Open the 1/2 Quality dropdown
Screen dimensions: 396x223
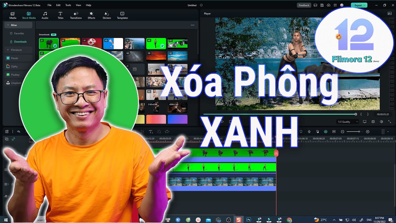[348, 122]
